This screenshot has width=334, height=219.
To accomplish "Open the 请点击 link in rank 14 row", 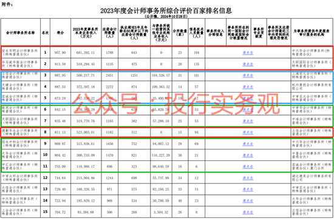I will pyautogui.click(x=248, y=201).
